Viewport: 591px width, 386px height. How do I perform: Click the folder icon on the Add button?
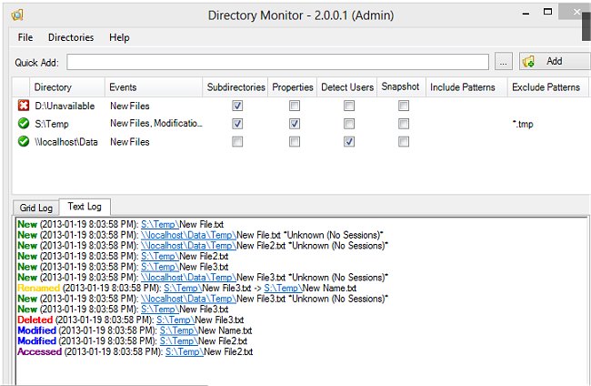[530, 62]
